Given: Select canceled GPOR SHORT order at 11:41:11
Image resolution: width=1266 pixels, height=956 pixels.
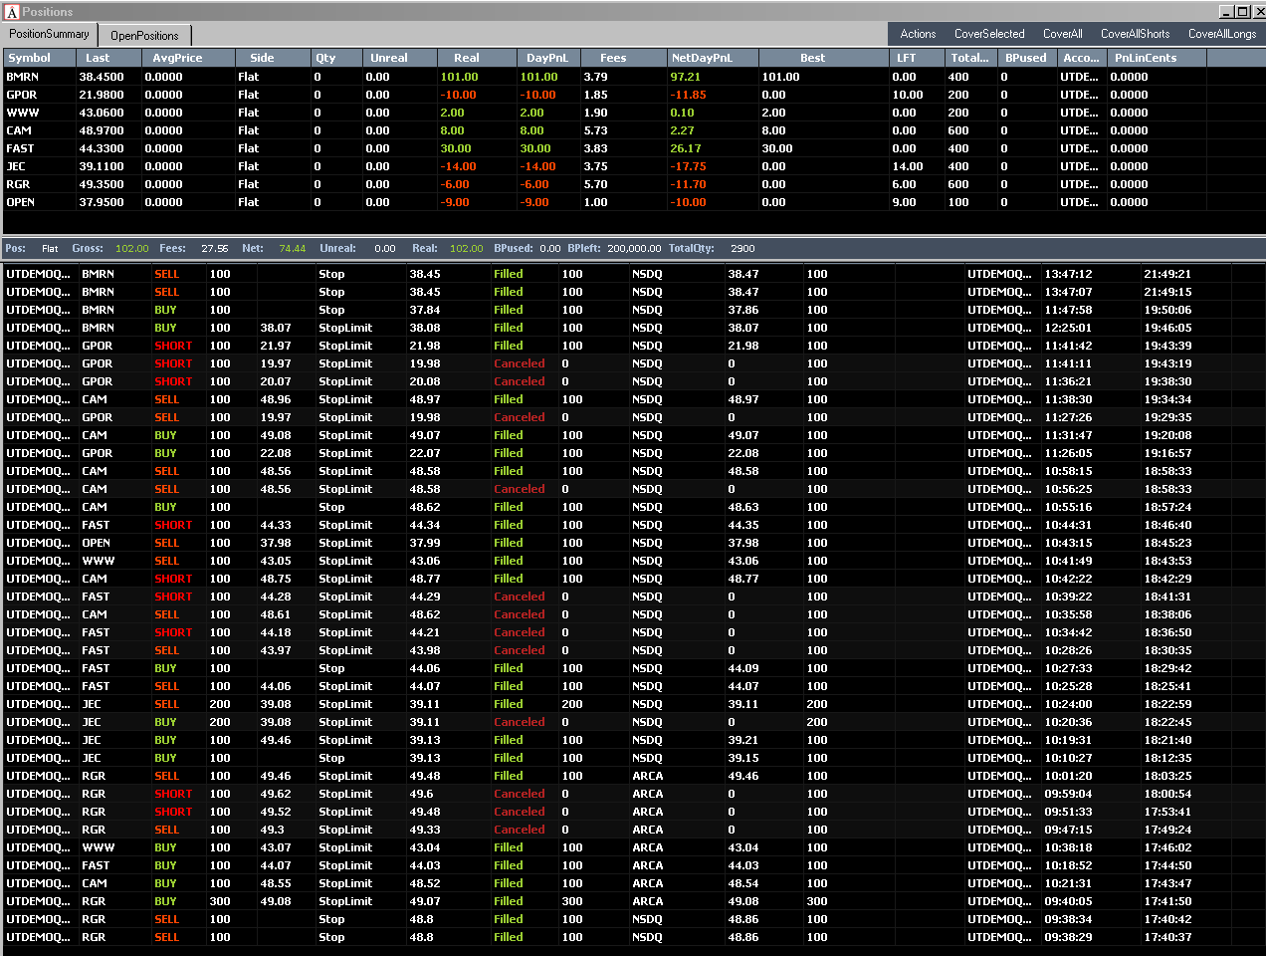Looking at the screenshot, I should [633, 363].
